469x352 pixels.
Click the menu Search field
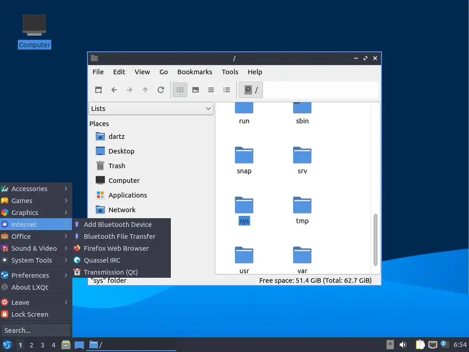tap(36, 330)
